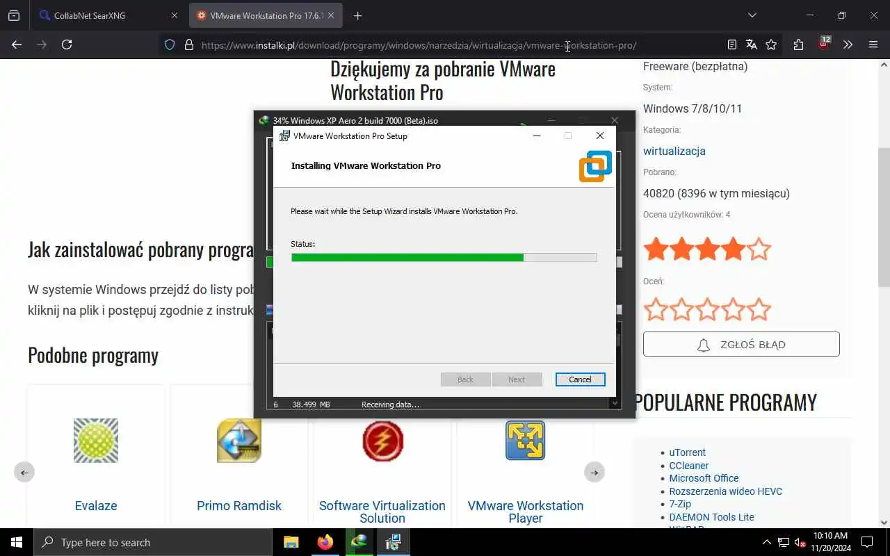Rate with the fifth empty star
Screen dimensions: 890x556
click(x=759, y=309)
